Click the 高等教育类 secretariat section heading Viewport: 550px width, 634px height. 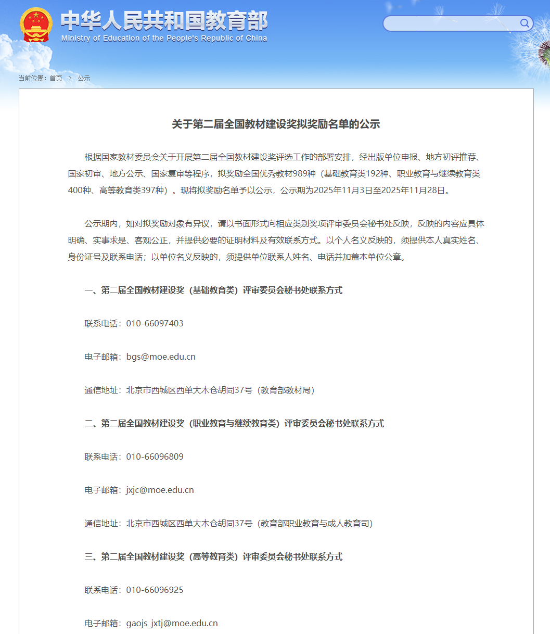pos(213,556)
